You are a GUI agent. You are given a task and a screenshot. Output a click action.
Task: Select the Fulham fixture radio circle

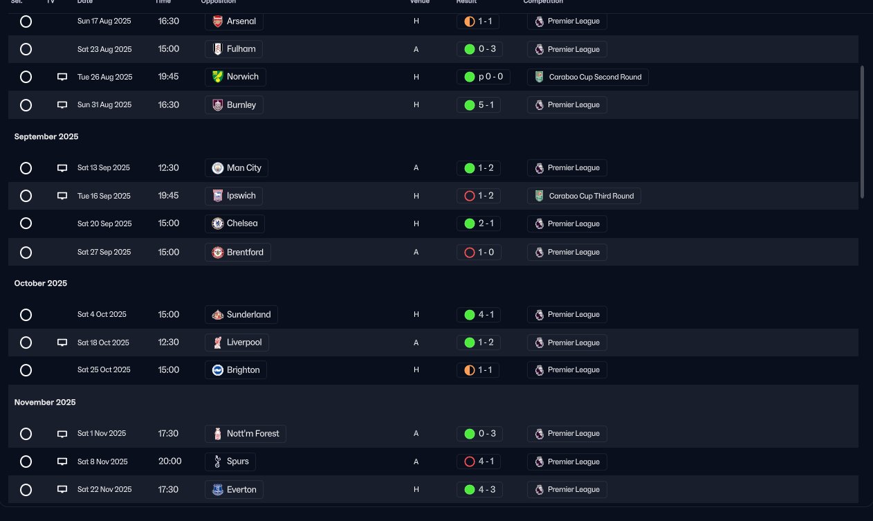pos(26,49)
